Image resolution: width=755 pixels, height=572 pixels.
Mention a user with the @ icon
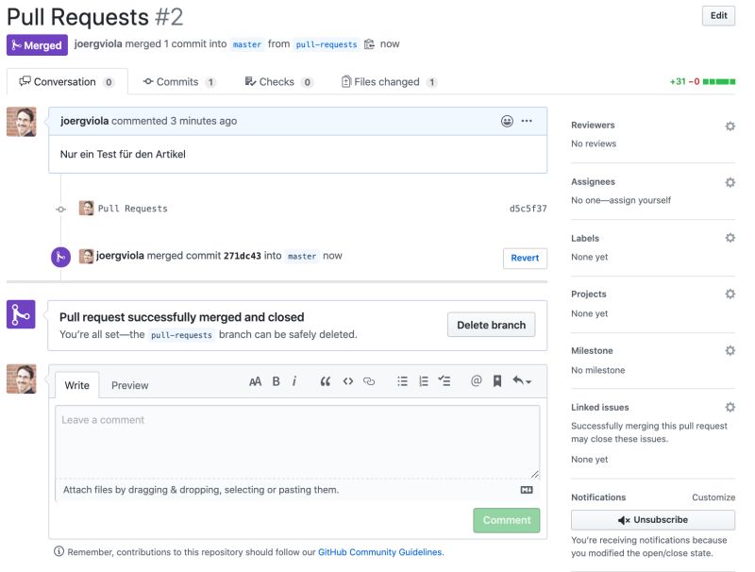click(x=475, y=381)
